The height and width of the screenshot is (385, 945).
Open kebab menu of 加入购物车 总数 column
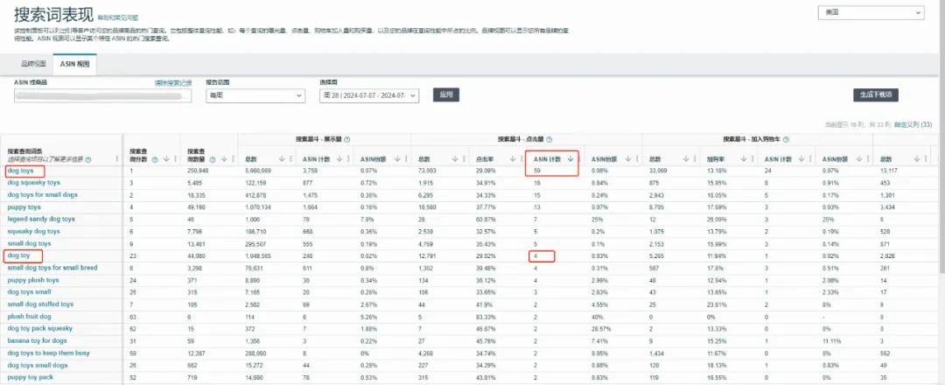pos(694,159)
